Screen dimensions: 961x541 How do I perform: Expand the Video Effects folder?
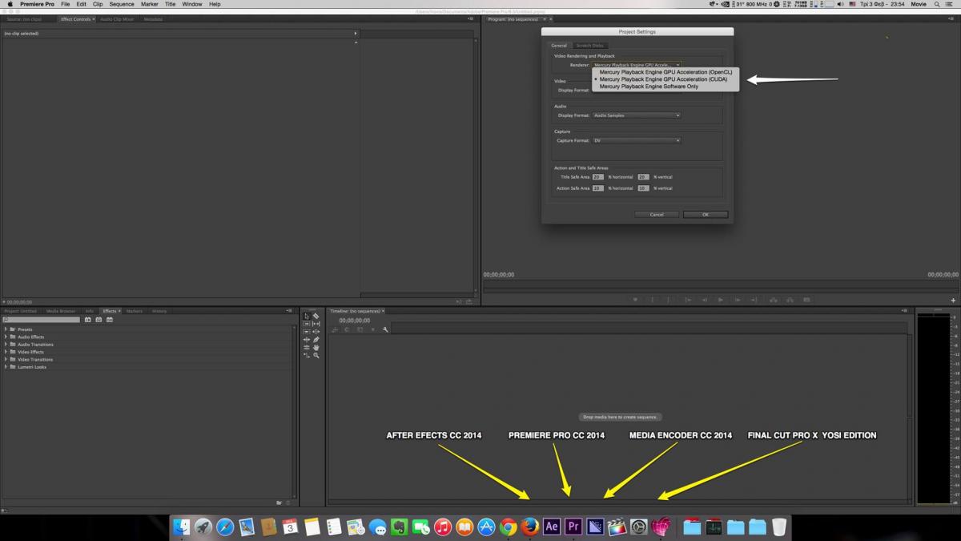(x=6, y=352)
